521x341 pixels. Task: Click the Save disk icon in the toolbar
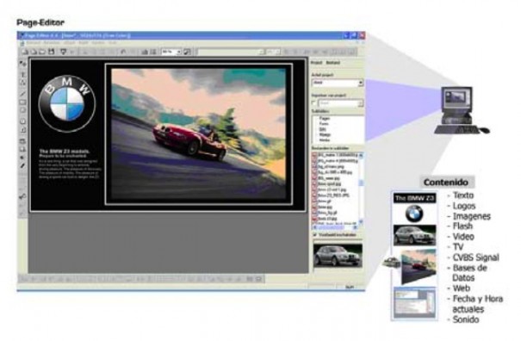point(51,52)
